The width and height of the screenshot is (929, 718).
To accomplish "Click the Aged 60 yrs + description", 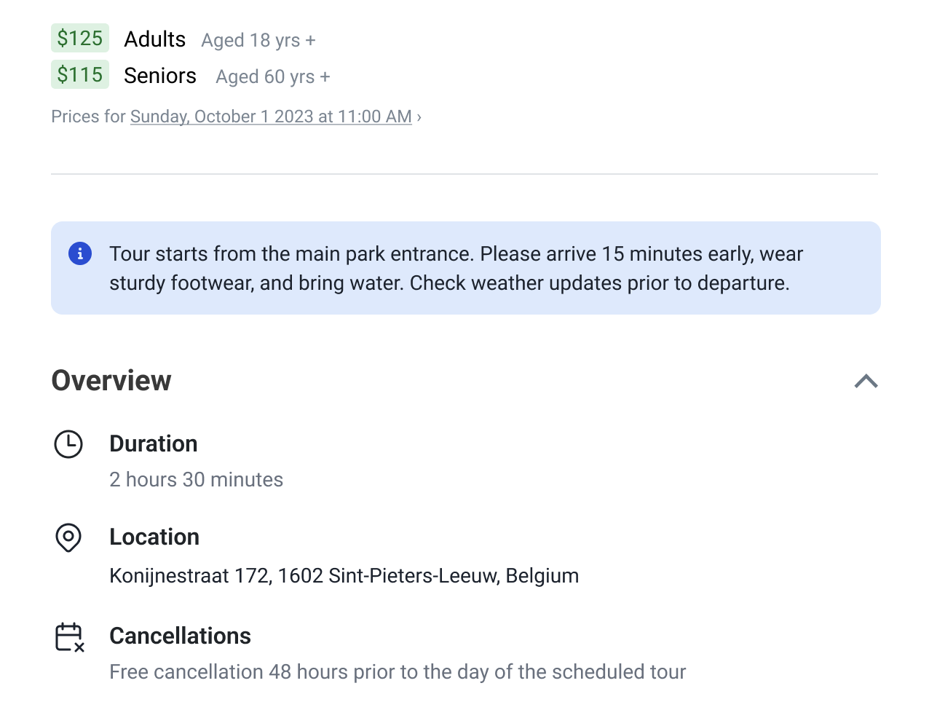I will (x=273, y=76).
